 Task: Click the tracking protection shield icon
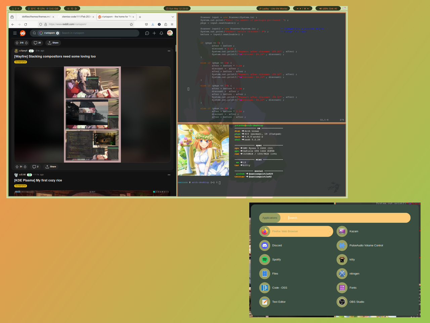[x=41, y=24]
